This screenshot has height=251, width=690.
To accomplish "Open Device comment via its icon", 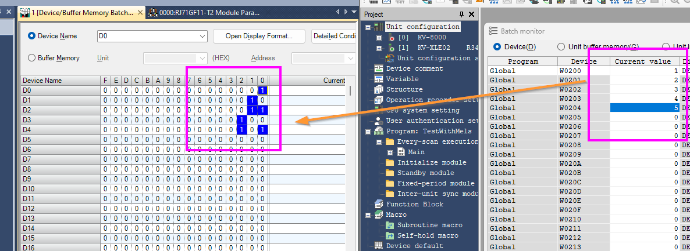I will click(x=379, y=68).
